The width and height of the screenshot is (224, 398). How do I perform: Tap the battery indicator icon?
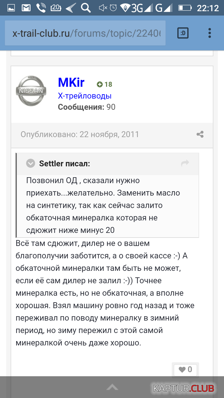coord(185,8)
